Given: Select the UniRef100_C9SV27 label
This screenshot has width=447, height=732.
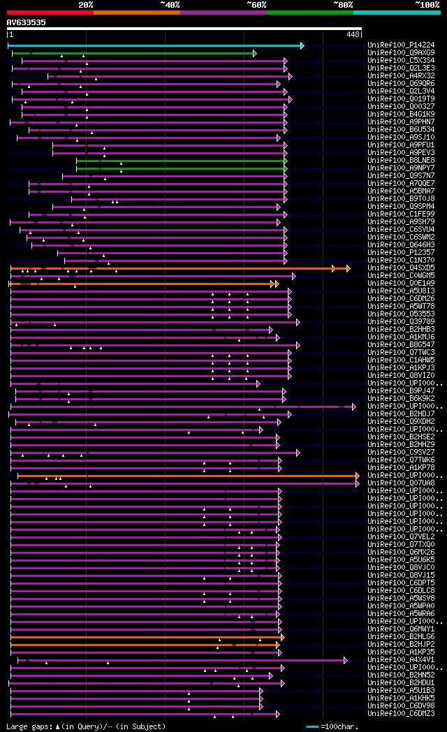Looking at the screenshot, I should [x=401, y=452].
